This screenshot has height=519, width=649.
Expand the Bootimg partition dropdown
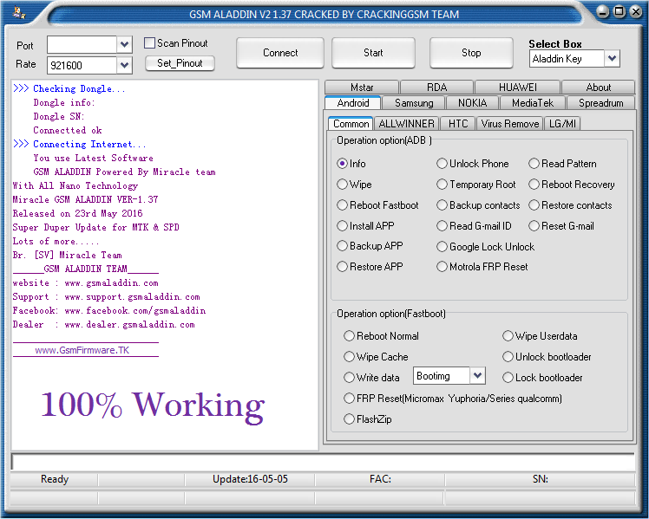(477, 376)
